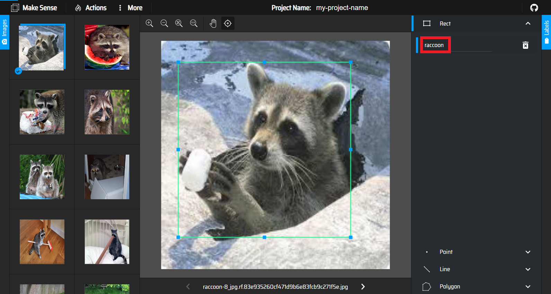Open the Labels side tab
Viewport: 551px width, 294px height.
pos(546,32)
